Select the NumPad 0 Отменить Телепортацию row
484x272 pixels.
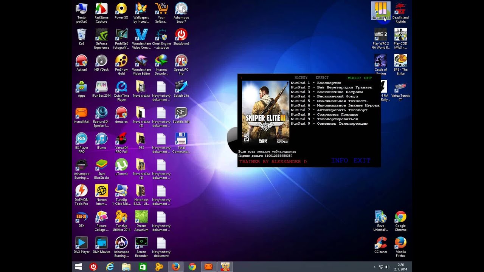pos(329,124)
